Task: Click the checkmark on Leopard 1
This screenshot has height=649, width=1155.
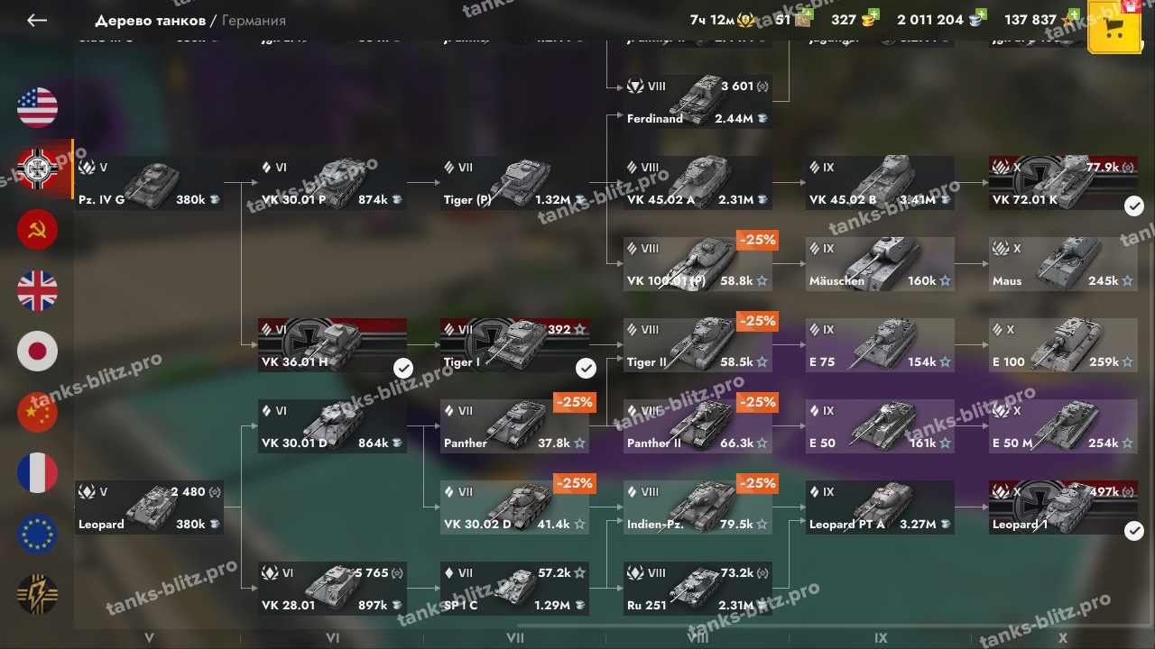Action: tap(1134, 531)
